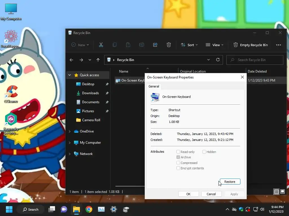The height and width of the screenshot is (216, 289).
Task: Click the Search Recycle Bin field
Action: [255, 60]
